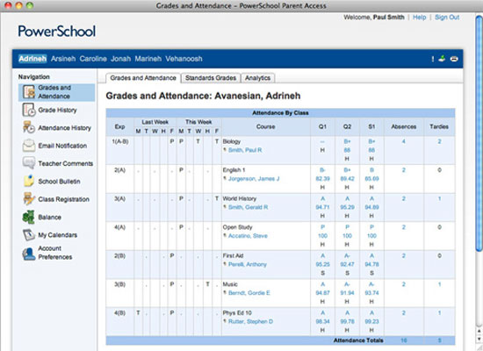Switch to student Jonah
Screen dimensions: 483x351
click(121, 59)
